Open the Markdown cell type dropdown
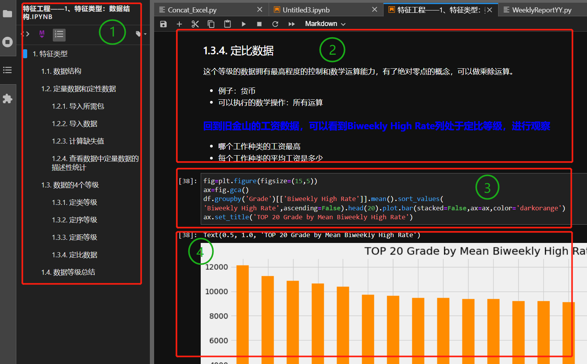587x364 pixels. [325, 24]
